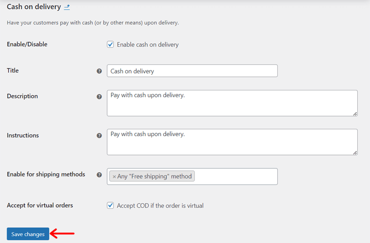The width and height of the screenshot is (370, 243).
Task: Click the Save changes button
Action: pos(28,234)
